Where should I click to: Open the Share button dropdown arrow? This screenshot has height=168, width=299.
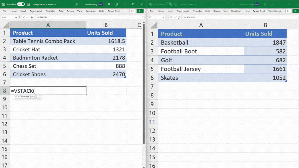tap(142, 11)
